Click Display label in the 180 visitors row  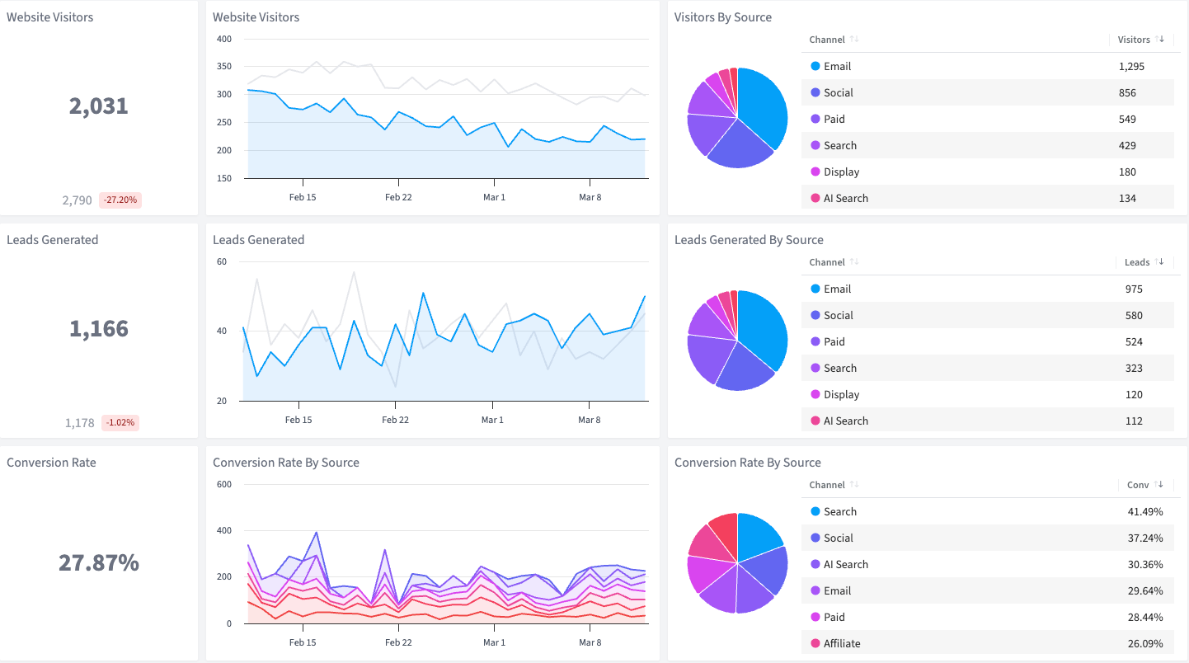point(842,172)
